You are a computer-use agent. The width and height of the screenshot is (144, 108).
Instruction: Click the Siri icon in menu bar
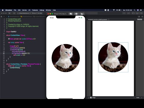(138, 10)
